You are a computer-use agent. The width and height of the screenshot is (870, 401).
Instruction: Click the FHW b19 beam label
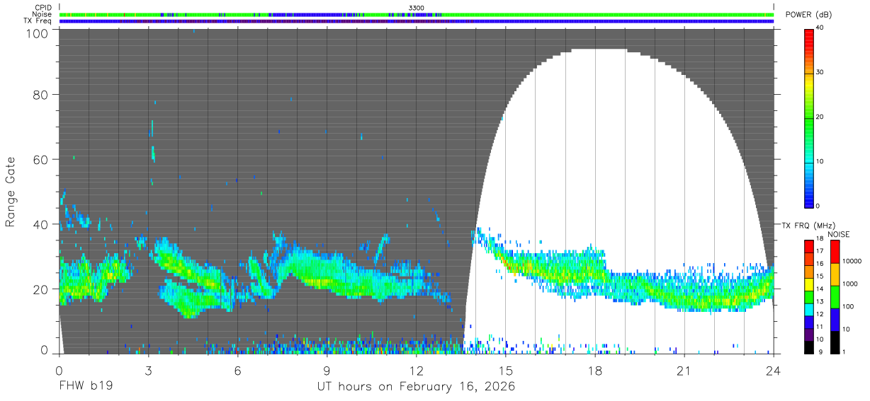(86, 387)
